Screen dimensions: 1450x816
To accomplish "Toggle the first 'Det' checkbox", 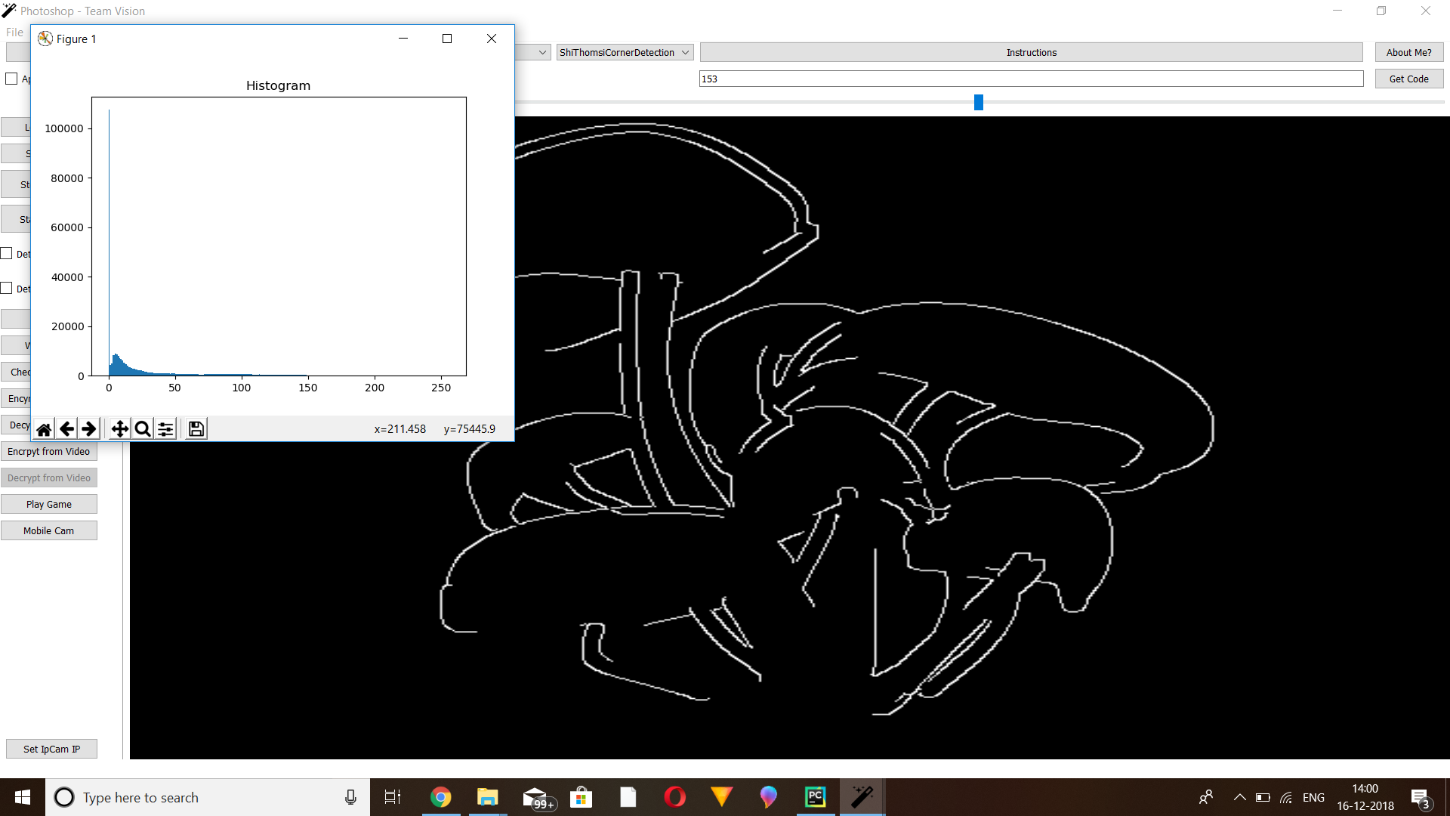I will tap(7, 254).
